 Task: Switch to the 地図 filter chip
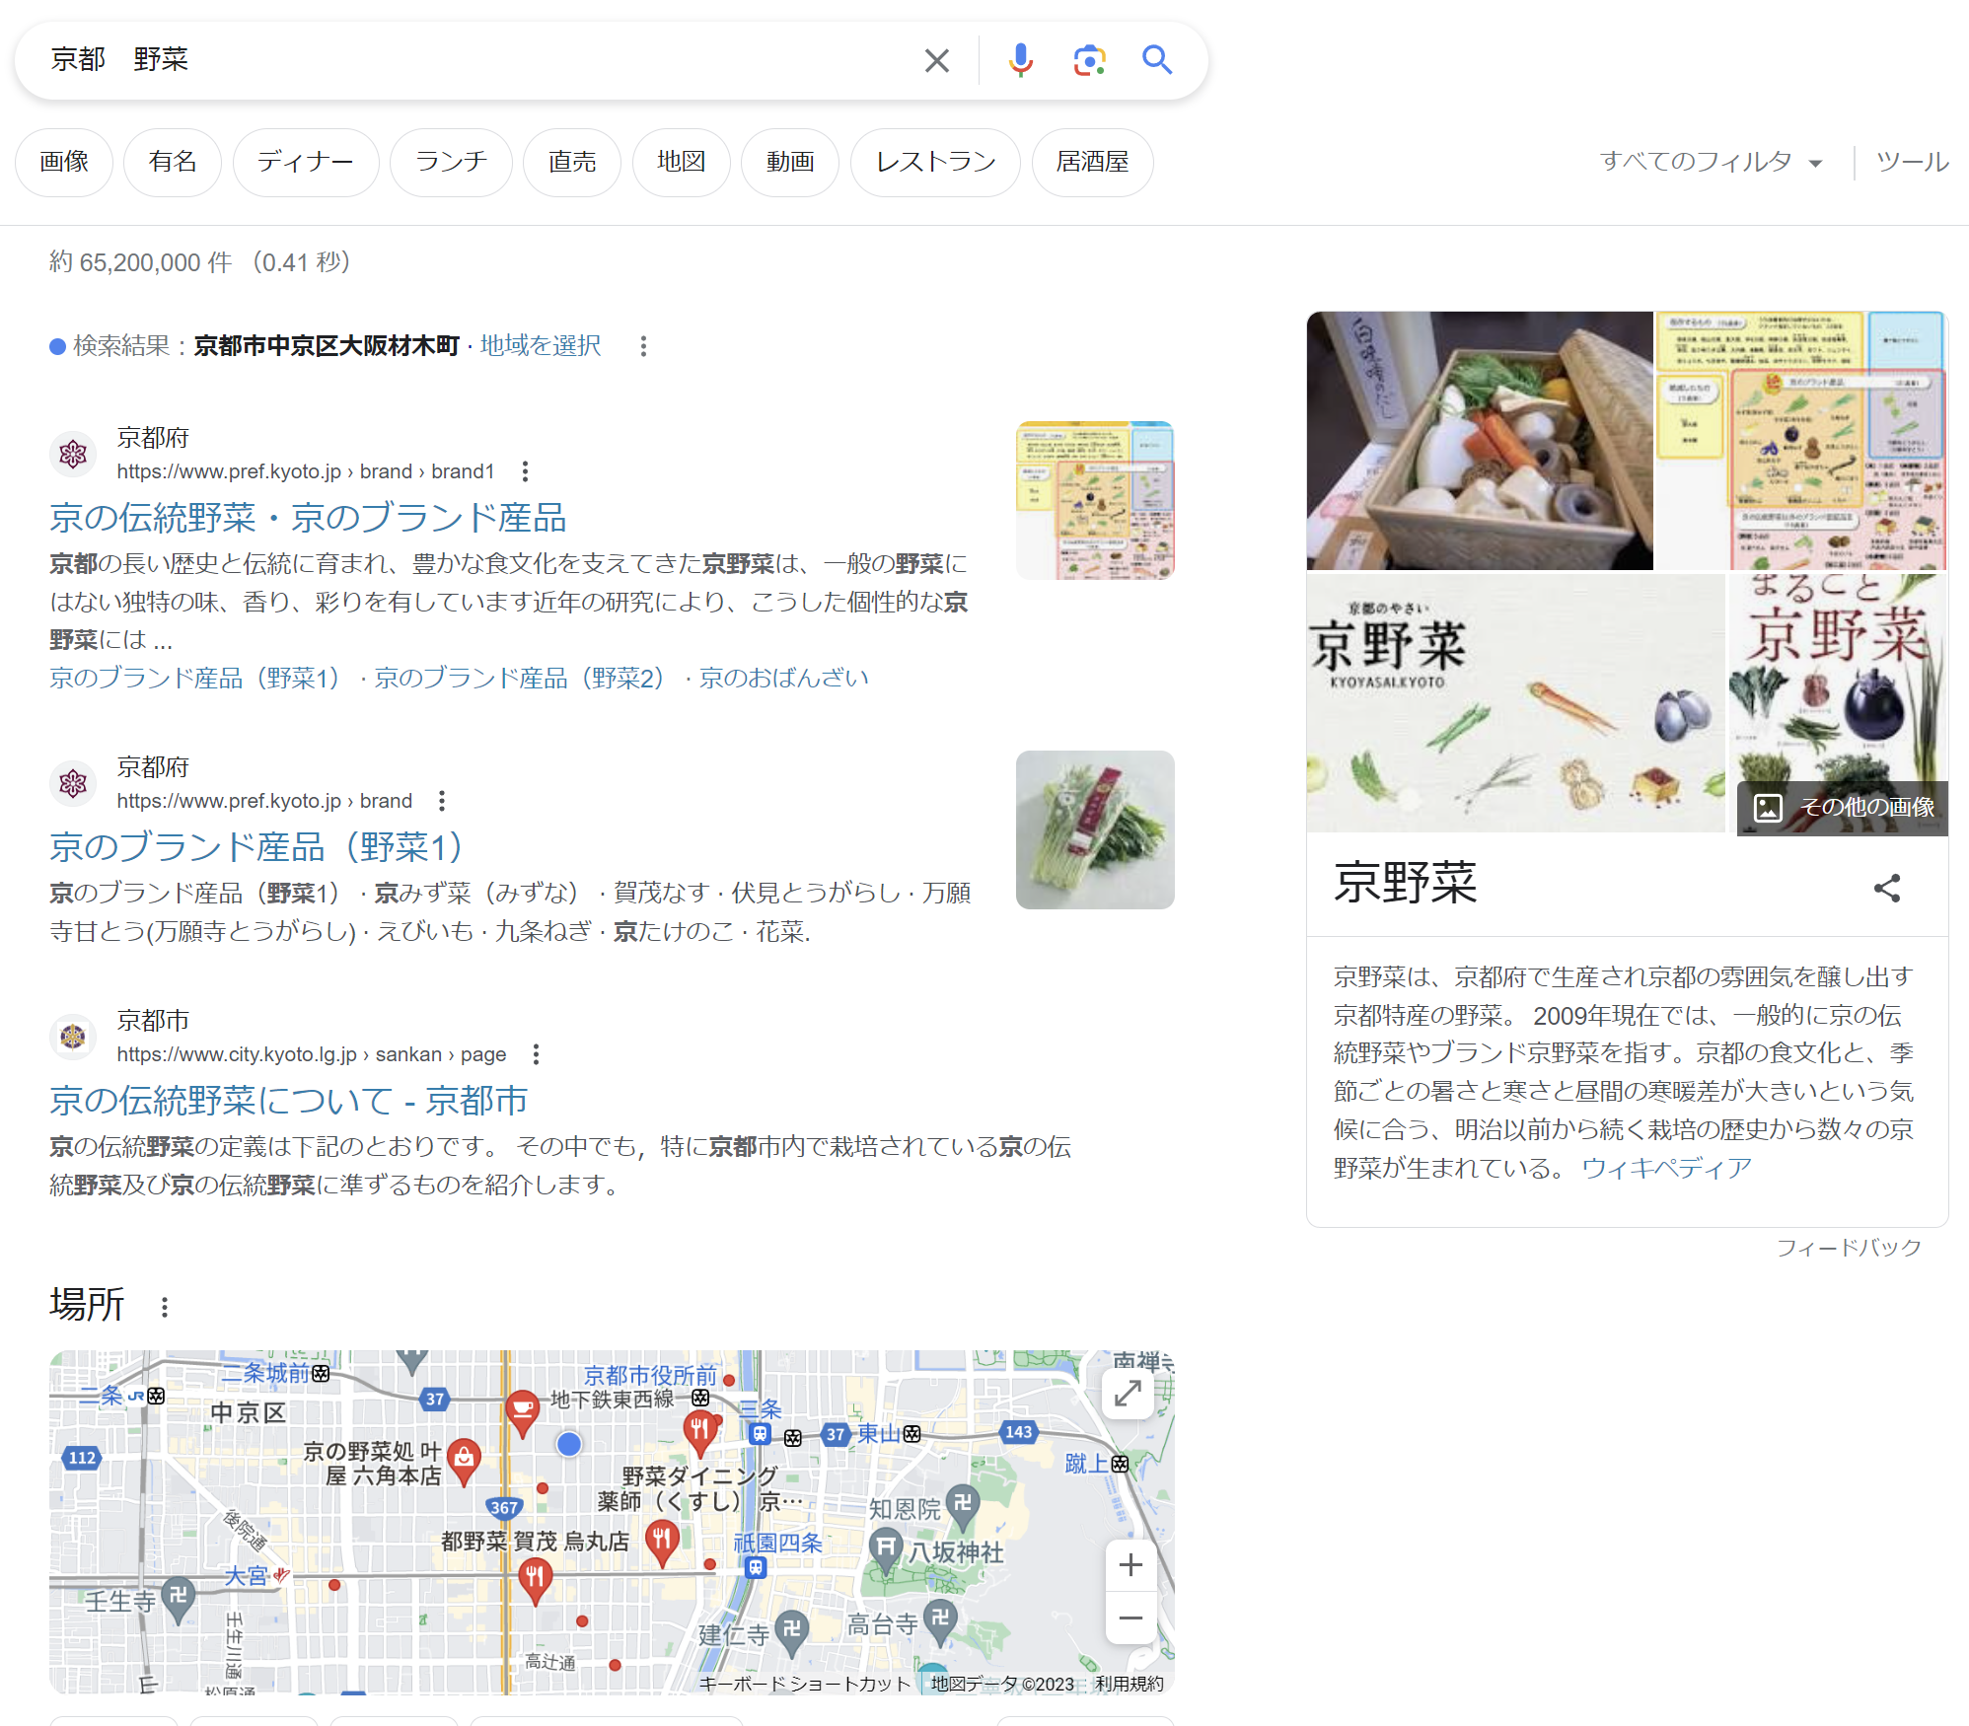681,162
